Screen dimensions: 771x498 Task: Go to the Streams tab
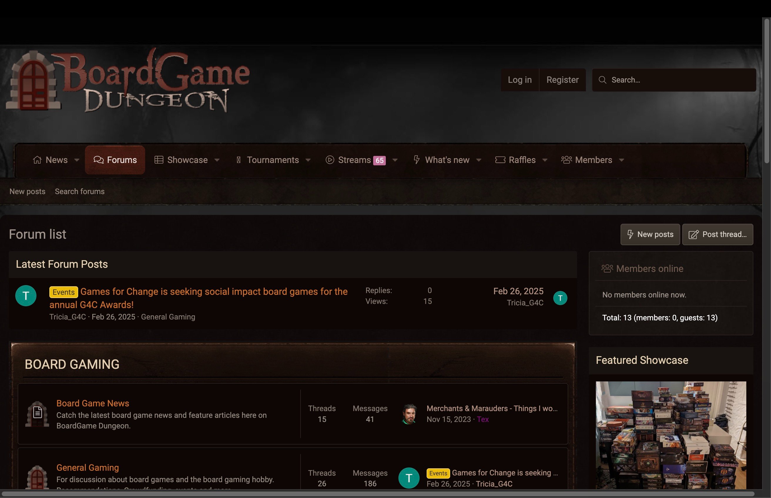click(356, 160)
